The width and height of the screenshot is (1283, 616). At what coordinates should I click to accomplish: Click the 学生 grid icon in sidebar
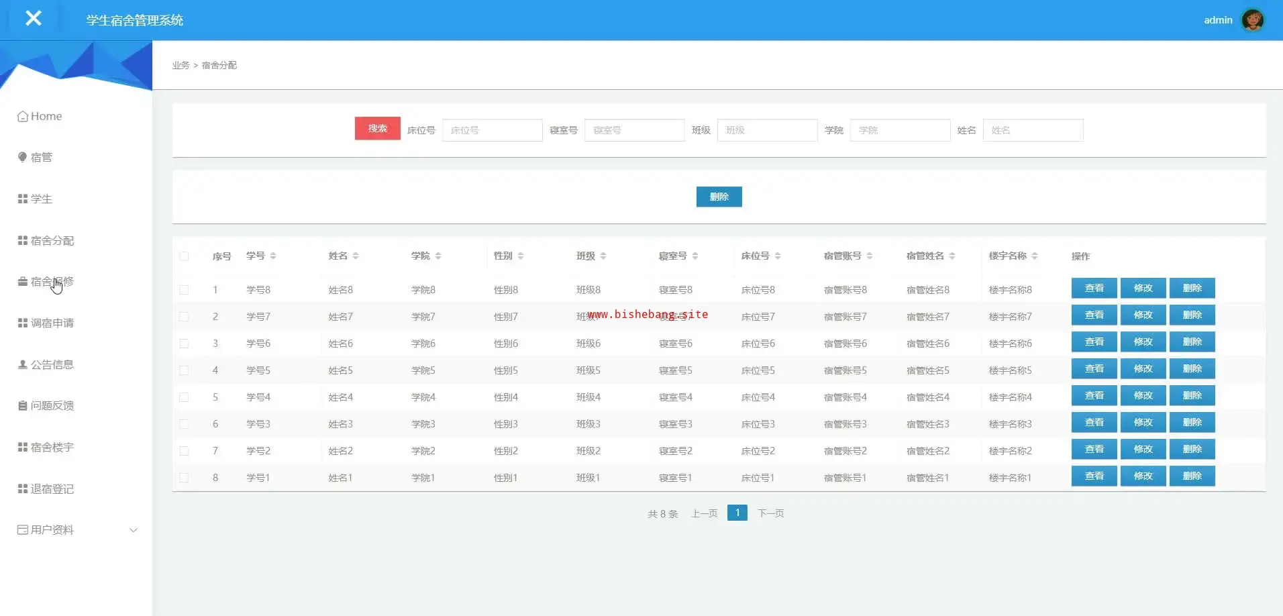coord(23,199)
